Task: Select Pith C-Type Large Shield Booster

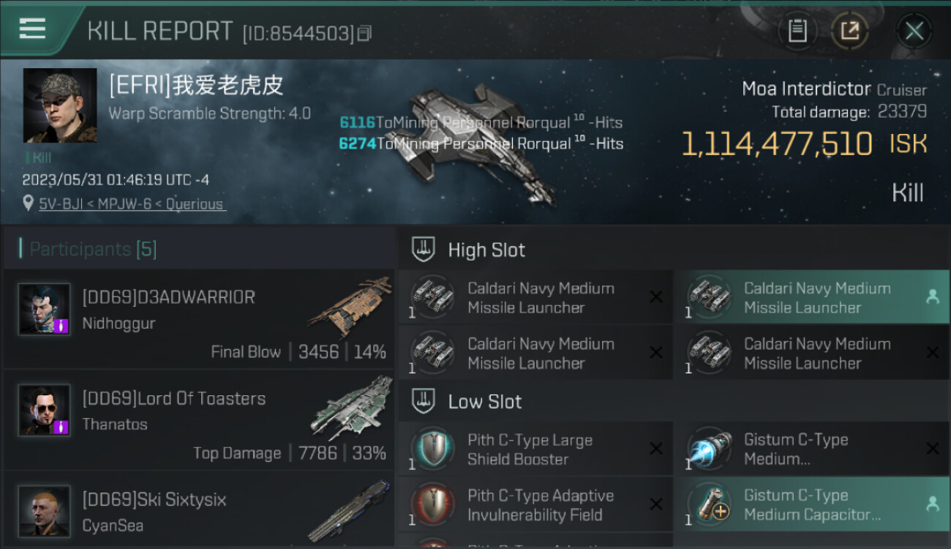Action: tap(535, 449)
